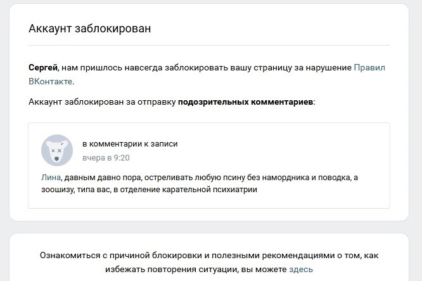This screenshot has height=281, width=422.
Task: Click the вчера в 9:20 timestamp
Action: coord(106,157)
